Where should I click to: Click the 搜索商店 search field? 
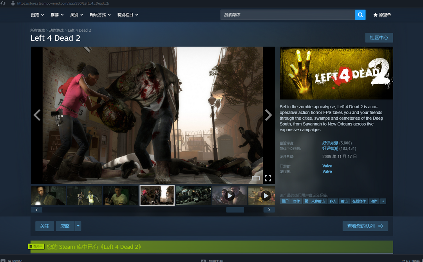pos(288,15)
